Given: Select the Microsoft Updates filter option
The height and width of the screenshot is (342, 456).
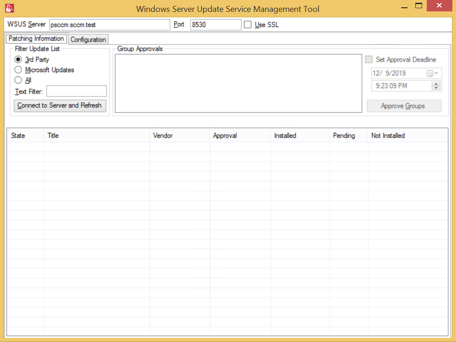Looking at the screenshot, I should pyautogui.click(x=18, y=70).
